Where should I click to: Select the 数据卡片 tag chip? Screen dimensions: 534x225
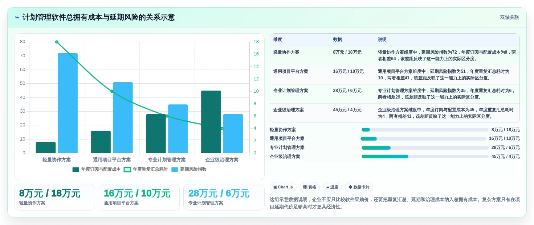coord(359,187)
